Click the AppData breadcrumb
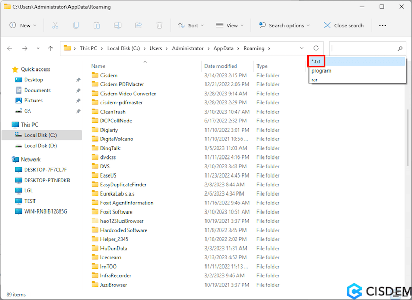Viewport: 412px width, 300px height. click(224, 48)
